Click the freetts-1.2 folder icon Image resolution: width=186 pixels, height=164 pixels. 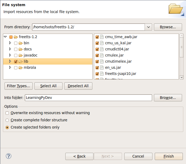(15, 37)
